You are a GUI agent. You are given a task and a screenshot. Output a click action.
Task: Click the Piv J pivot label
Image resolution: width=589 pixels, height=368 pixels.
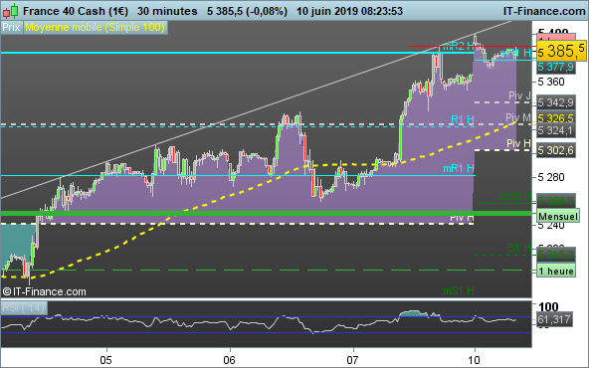point(520,95)
